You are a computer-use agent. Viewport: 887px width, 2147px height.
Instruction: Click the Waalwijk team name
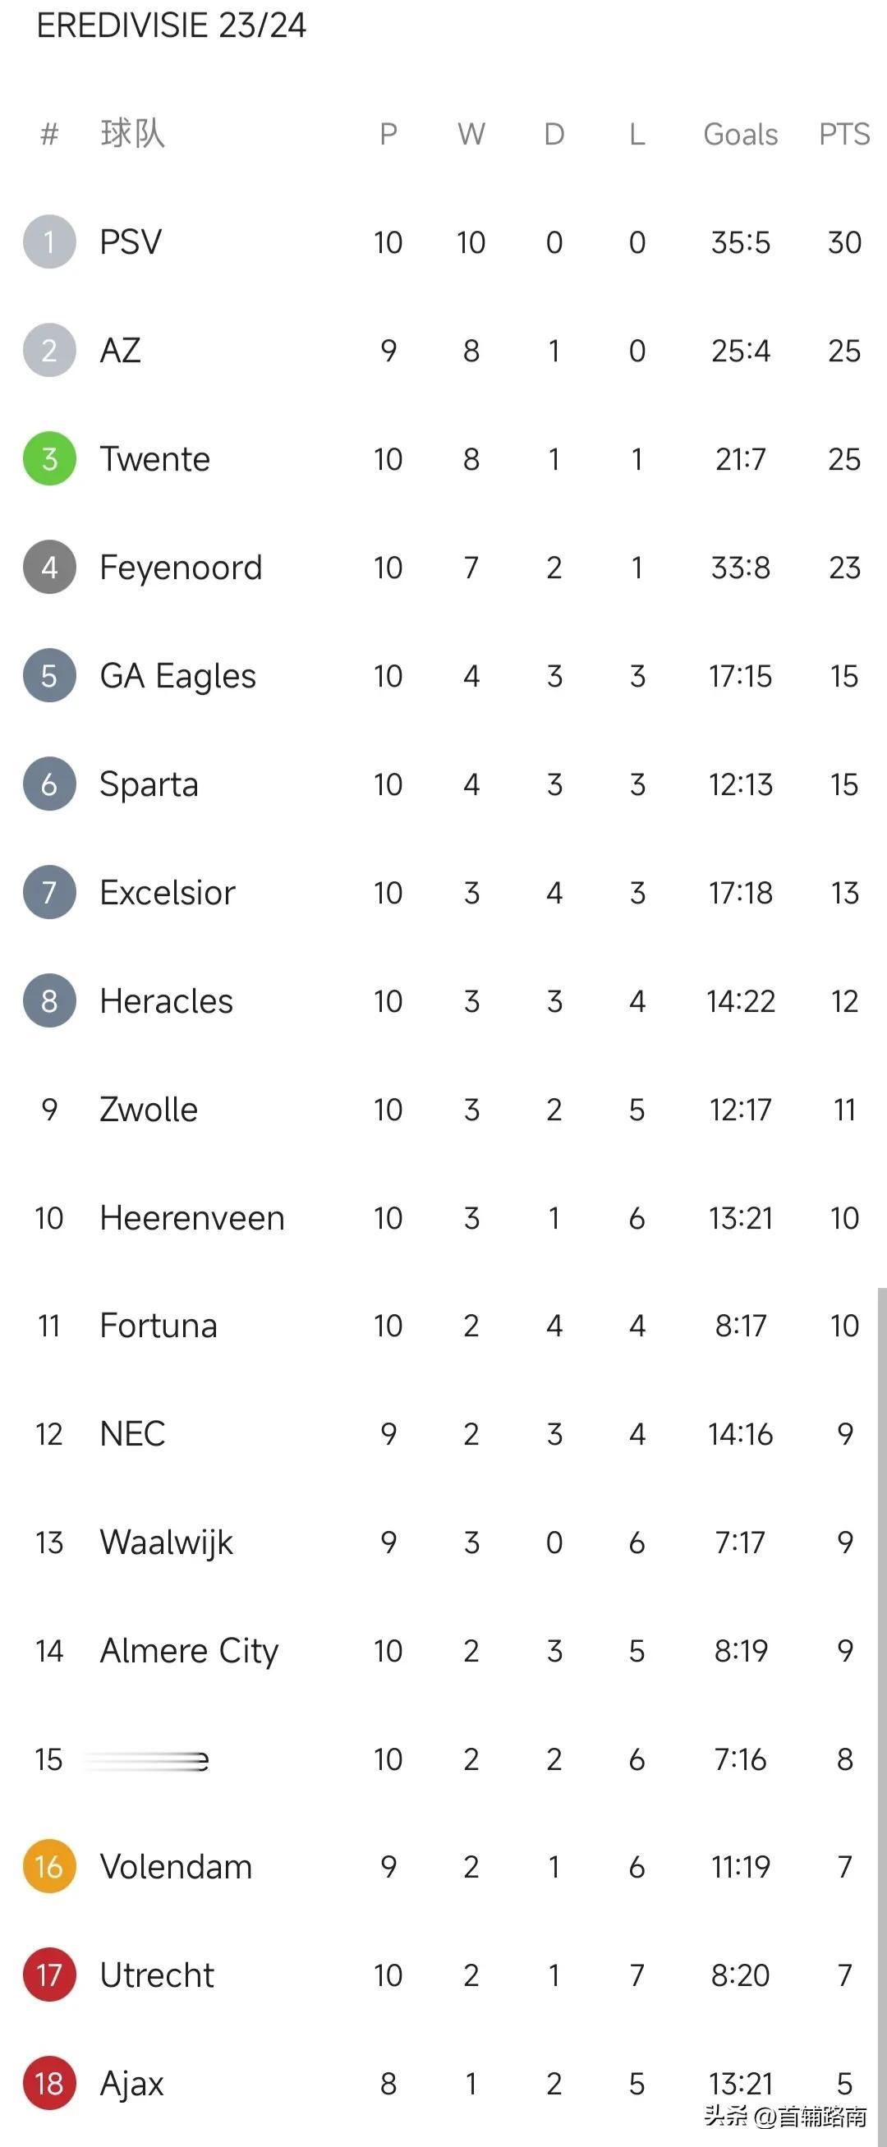tap(167, 1542)
